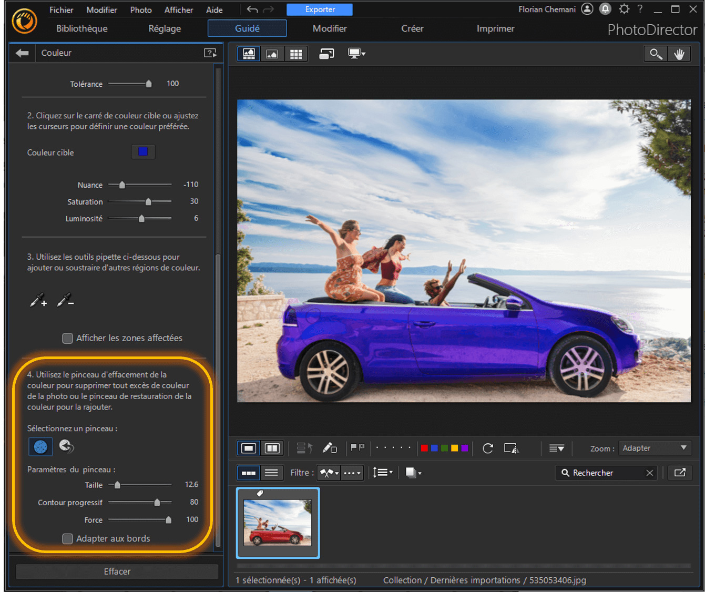Screen dimensions: 705x592
Task: Open the Photo menu
Action: click(x=140, y=9)
